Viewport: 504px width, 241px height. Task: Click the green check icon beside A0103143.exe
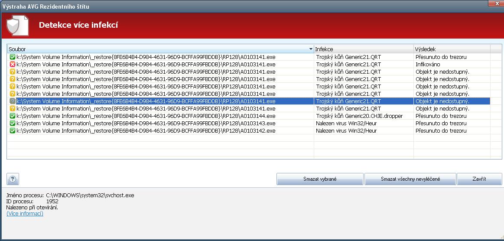[x=12, y=124]
